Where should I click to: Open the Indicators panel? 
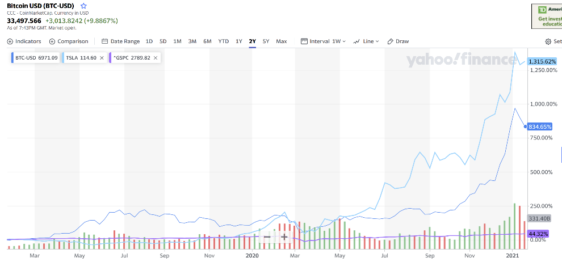coord(24,41)
